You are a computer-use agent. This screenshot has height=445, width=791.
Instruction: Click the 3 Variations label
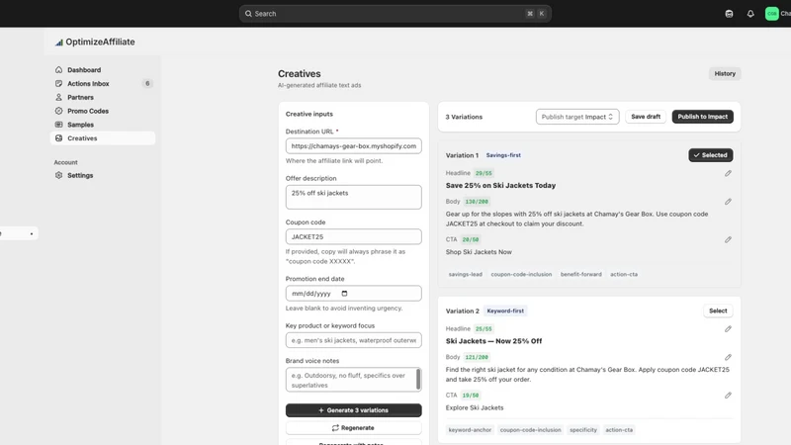click(464, 117)
